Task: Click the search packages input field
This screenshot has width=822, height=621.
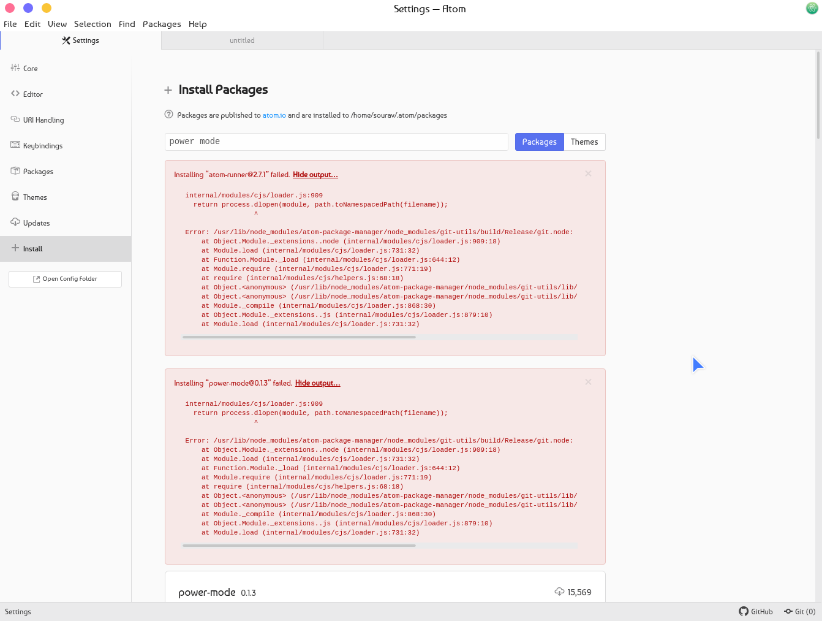Action: pyautogui.click(x=336, y=142)
